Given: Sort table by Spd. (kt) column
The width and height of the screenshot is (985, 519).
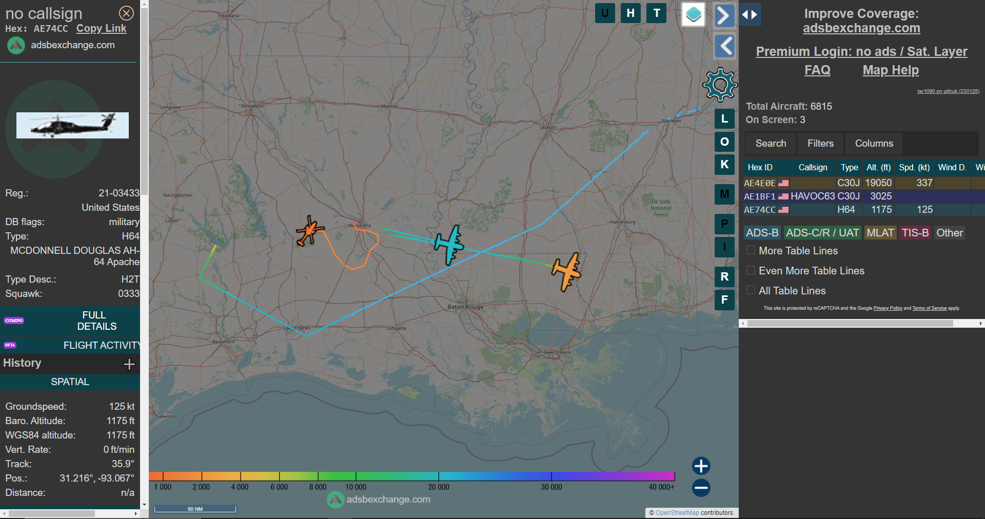Looking at the screenshot, I should [x=914, y=167].
